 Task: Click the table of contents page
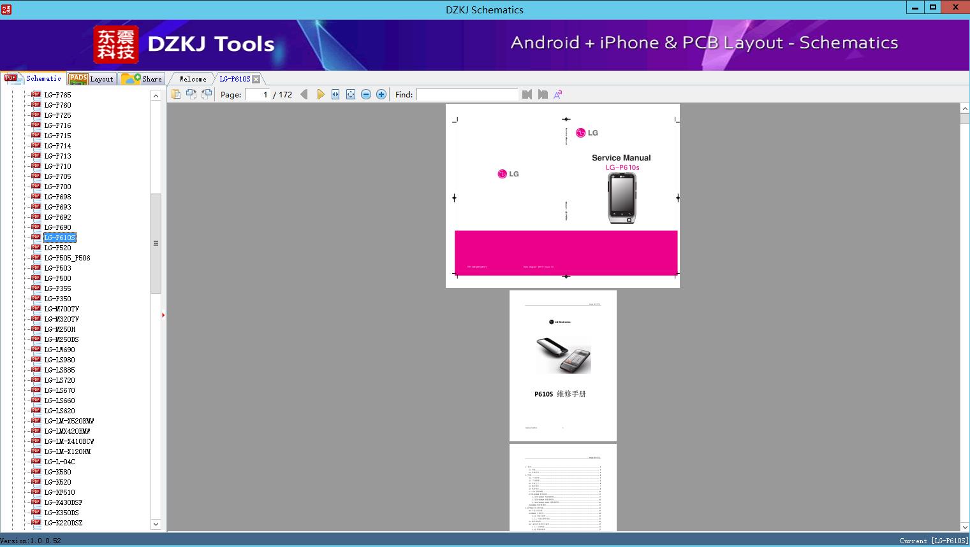pyautogui.click(x=563, y=487)
